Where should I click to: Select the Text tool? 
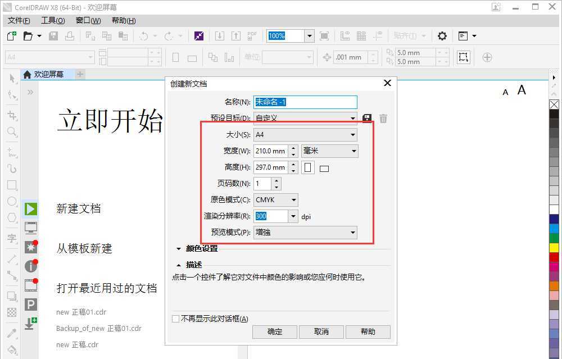(x=11, y=239)
